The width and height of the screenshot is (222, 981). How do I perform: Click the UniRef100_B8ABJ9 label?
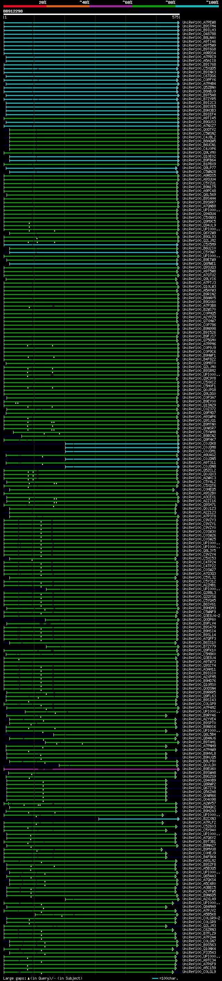pos(199,92)
